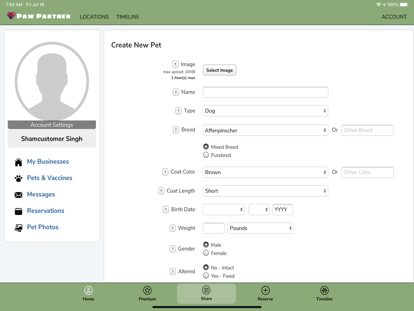Image resolution: width=414 pixels, height=311 pixels.
Task: Open LOCATIONS in the top navigation
Action: [x=94, y=17]
